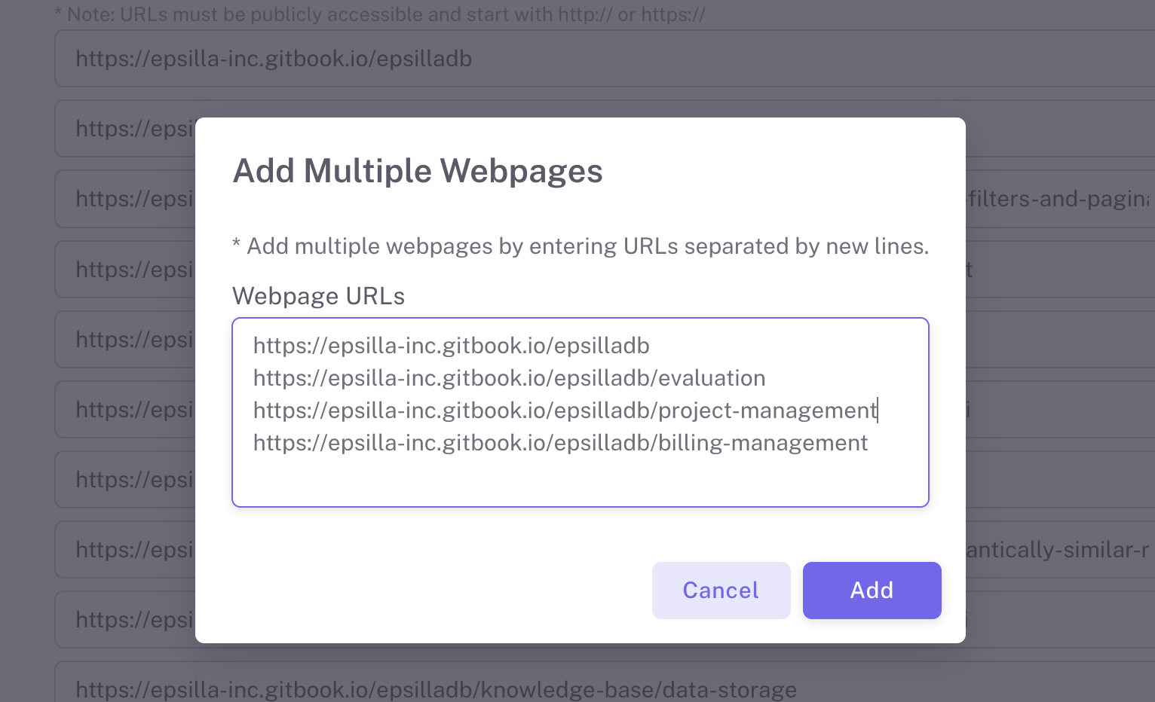
Task: Click the Add Multiple Webpages heading
Action: click(418, 171)
